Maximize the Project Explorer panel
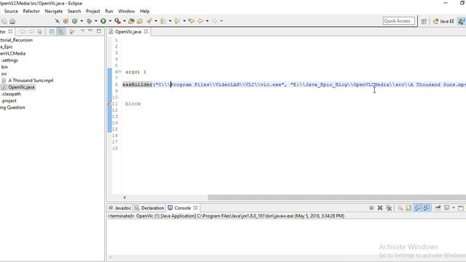Screen dimensions: 466x262 click(99, 31)
